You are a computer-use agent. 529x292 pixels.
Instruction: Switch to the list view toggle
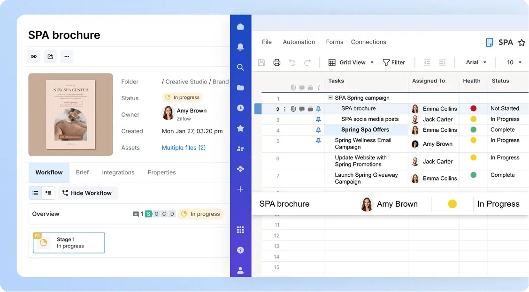pos(35,193)
